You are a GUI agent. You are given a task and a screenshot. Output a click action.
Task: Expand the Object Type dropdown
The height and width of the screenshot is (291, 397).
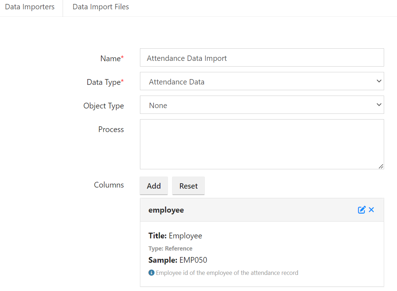point(262,105)
